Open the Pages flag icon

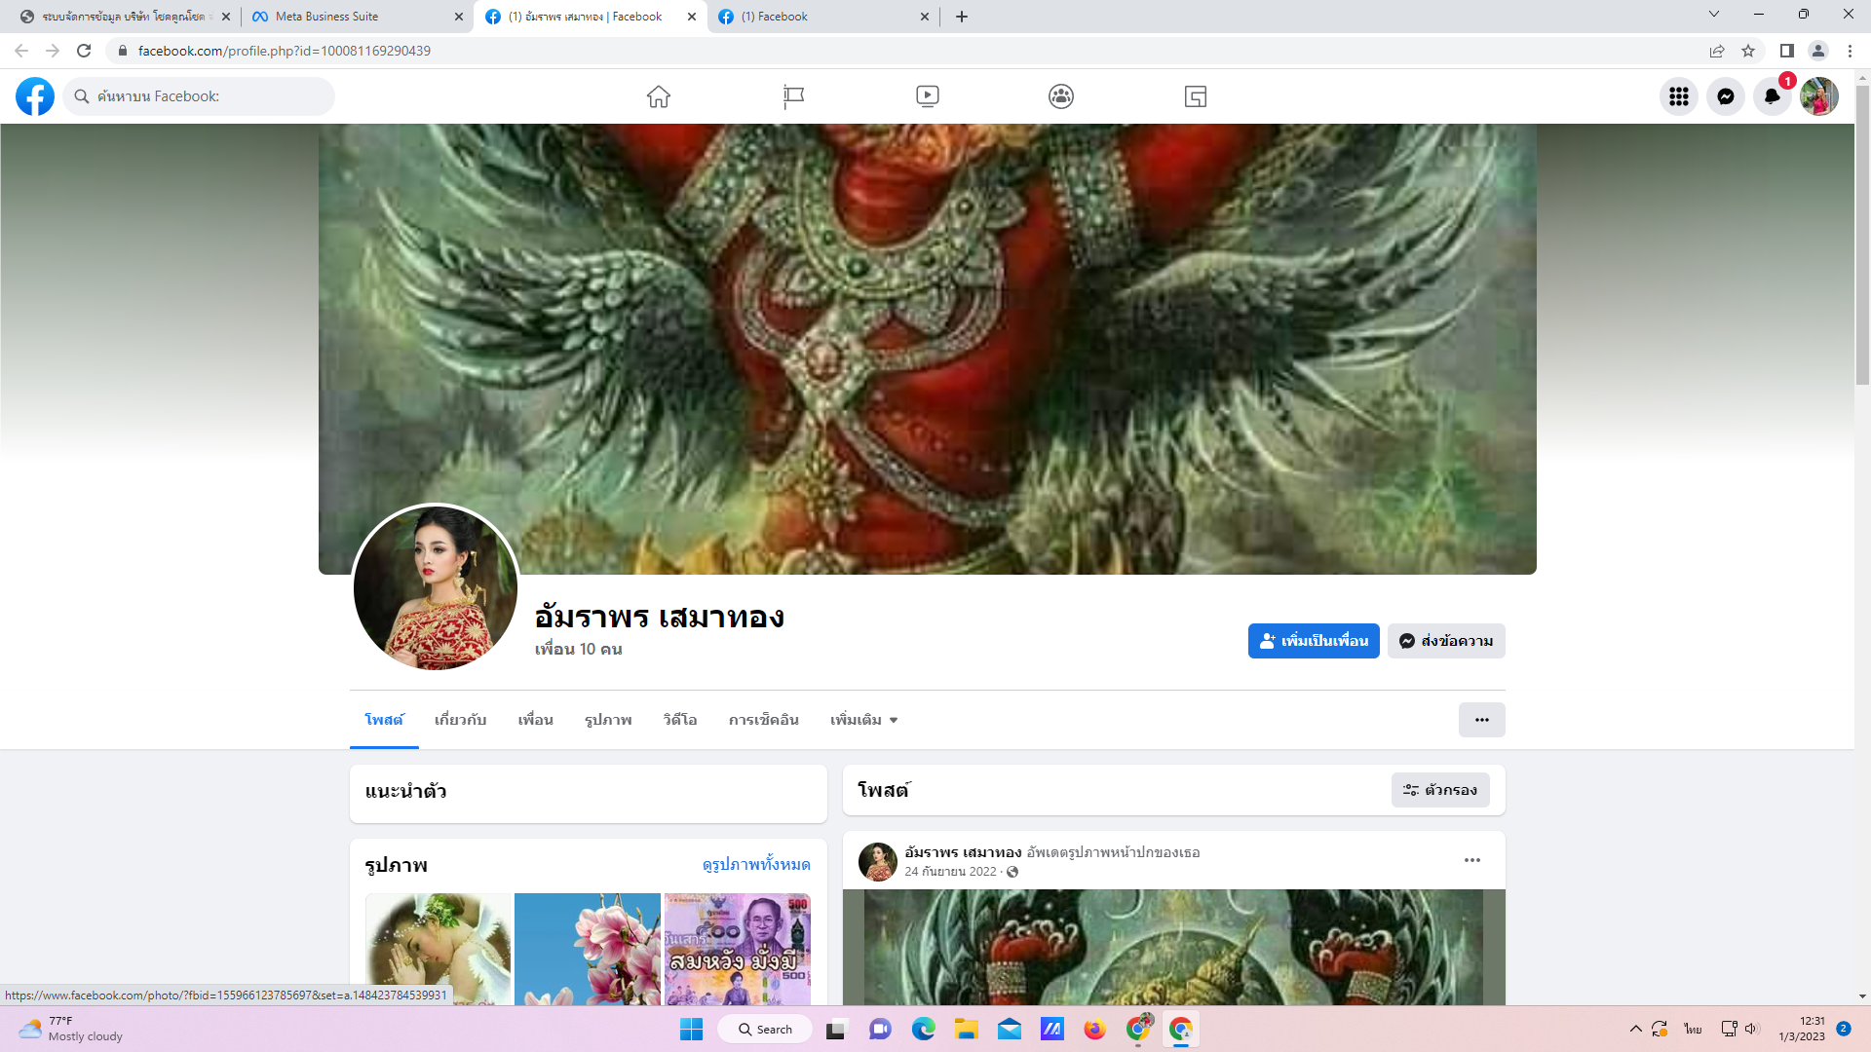tap(793, 96)
